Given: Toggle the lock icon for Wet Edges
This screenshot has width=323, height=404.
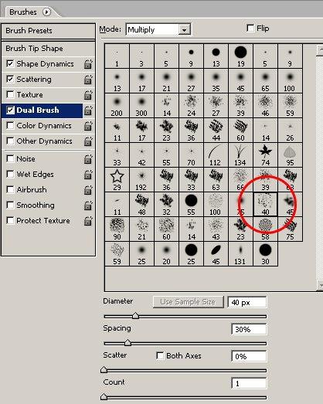Looking at the screenshot, I should pyautogui.click(x=88, y=175).
